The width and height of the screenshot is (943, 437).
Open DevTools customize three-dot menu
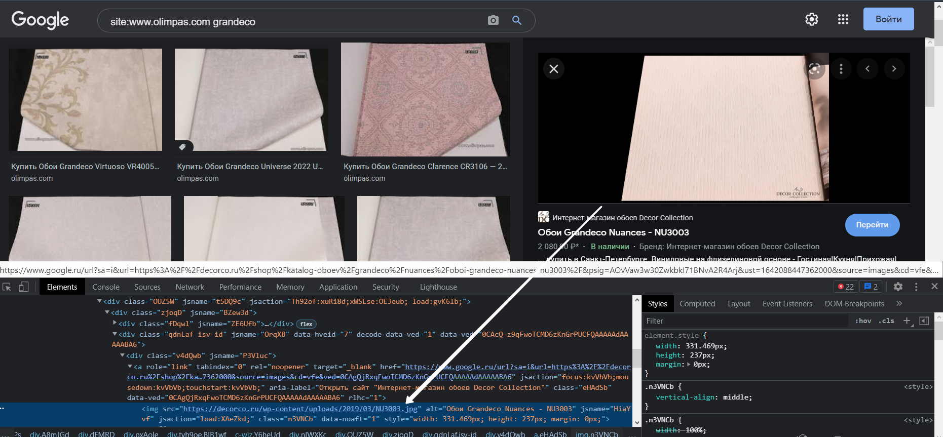(916, 287)
